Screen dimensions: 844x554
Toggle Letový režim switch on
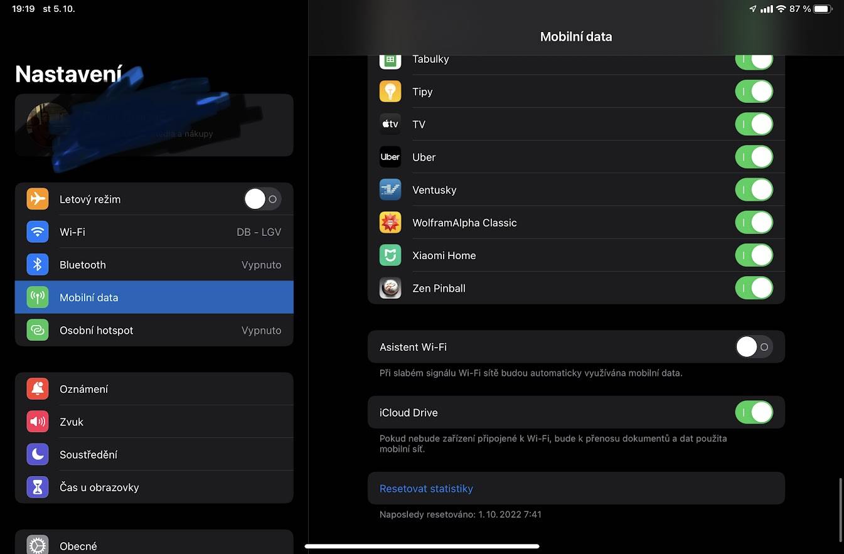262,199
